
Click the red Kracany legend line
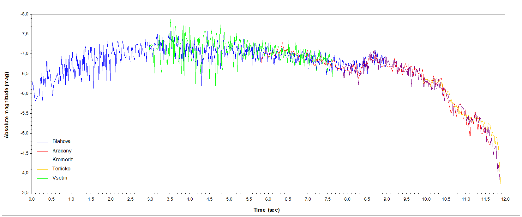click(x=42, y=151)
